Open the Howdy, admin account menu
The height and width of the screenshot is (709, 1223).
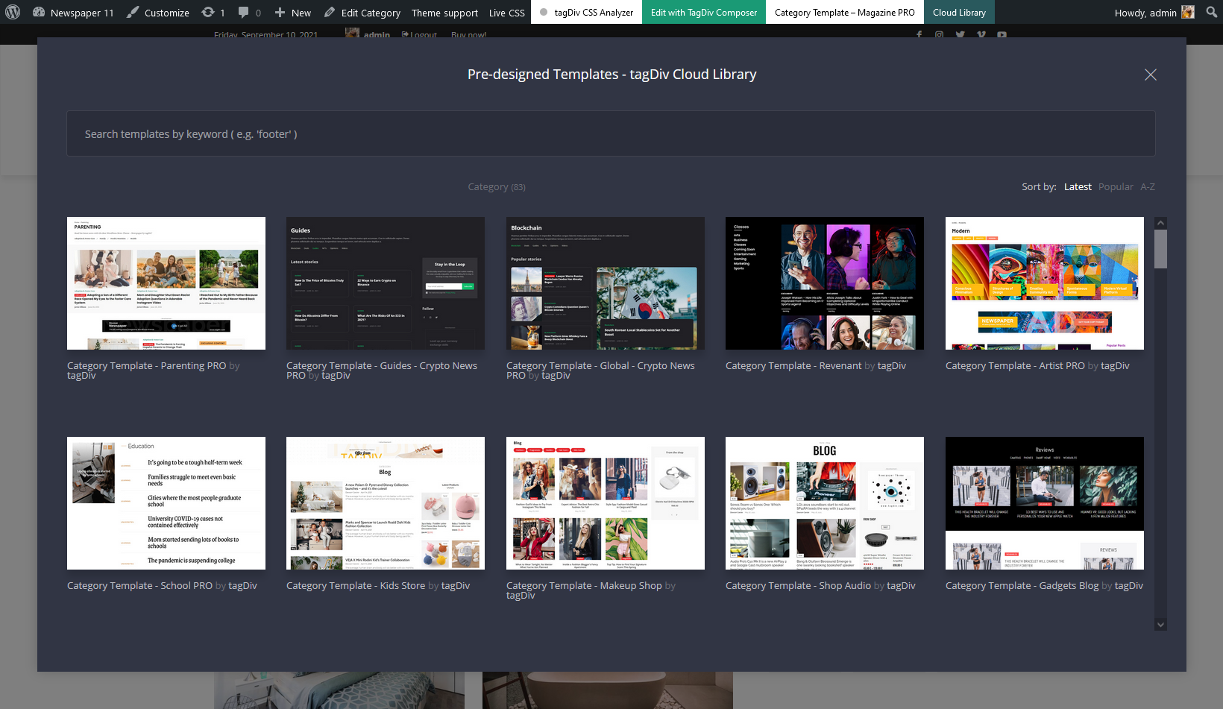(x=1154, y=12)
